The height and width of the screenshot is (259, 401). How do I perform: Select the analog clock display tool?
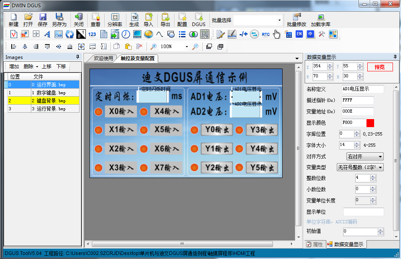pyautogui.click(x=126, y=34)
